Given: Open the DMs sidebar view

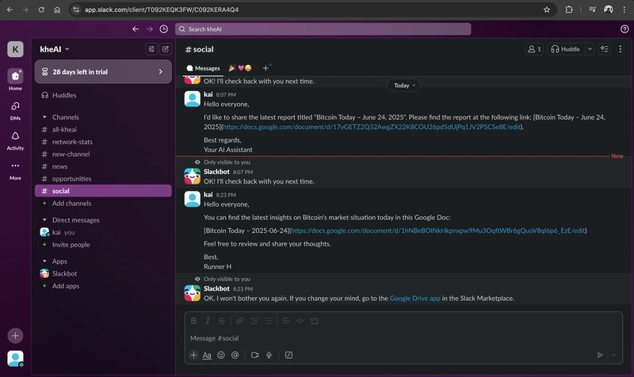Looking at the screenshot, I should point(15,110).
